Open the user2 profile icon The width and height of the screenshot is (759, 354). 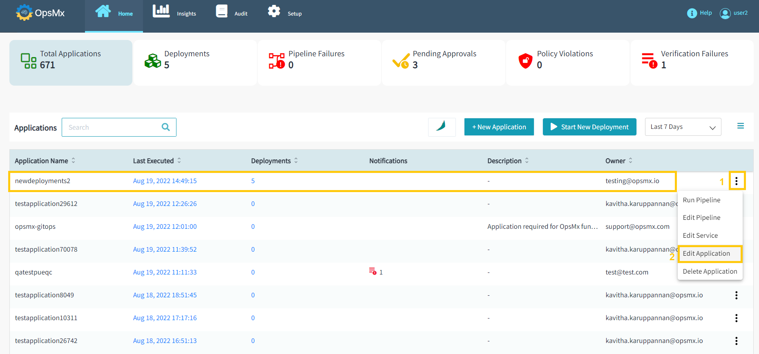coord(725,13)
